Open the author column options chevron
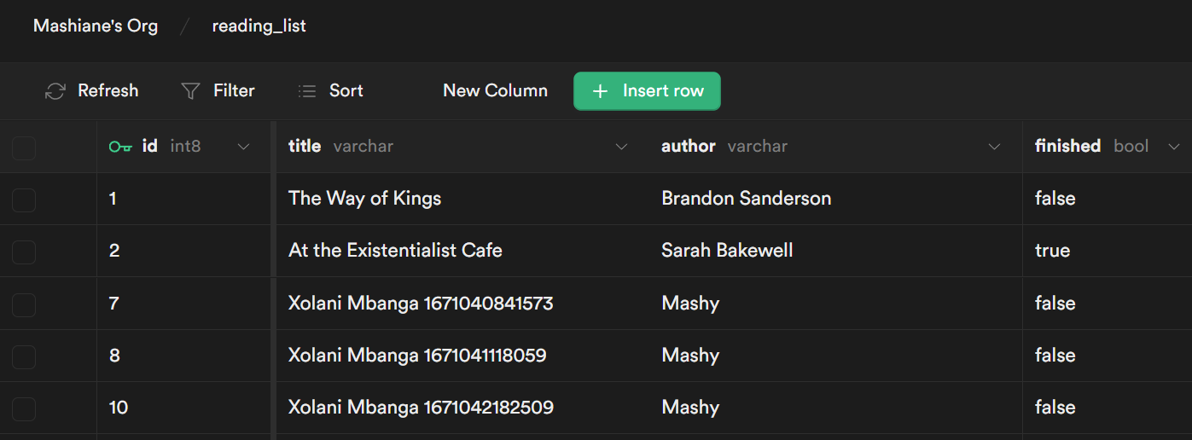1192x440 pixels. [x=994, y=147]
